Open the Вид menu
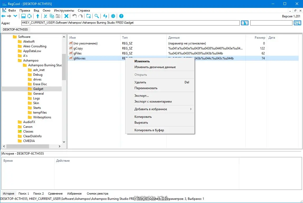303x203 pixels. pos(36,11)
